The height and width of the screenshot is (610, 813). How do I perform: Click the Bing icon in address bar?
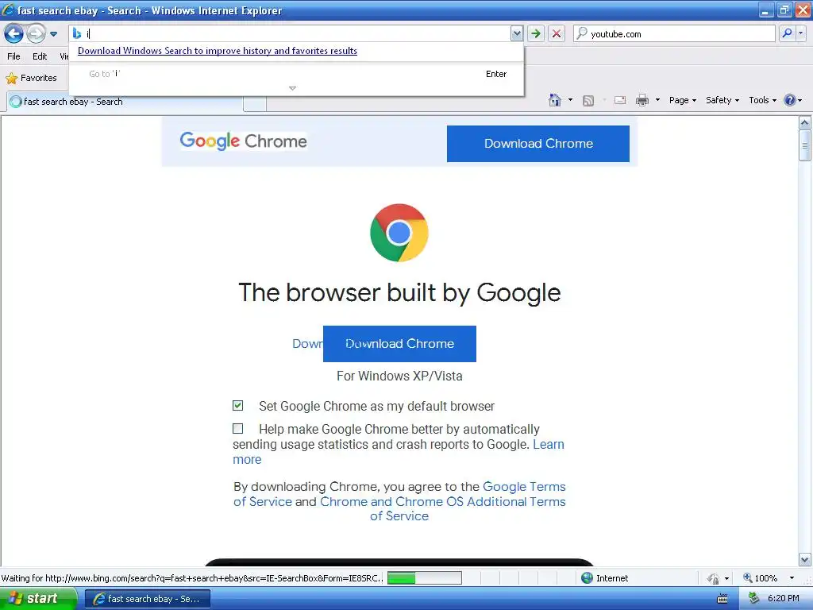[x=77, y=33]
